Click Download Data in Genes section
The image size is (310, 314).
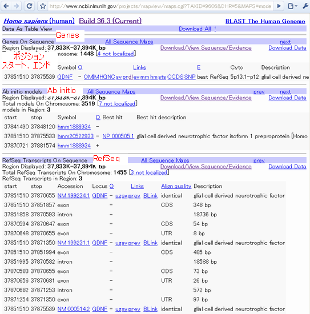click(287, 47)
